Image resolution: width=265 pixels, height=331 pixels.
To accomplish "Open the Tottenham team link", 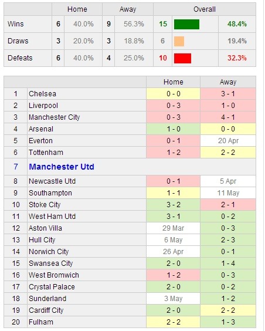I will 46,153.
